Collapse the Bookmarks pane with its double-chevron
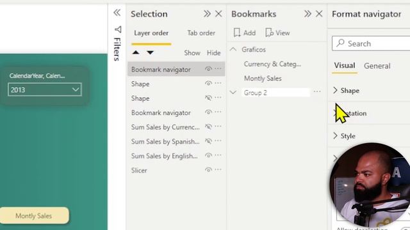This screenshot has width=410, height=230. click(x=307, y=13)
